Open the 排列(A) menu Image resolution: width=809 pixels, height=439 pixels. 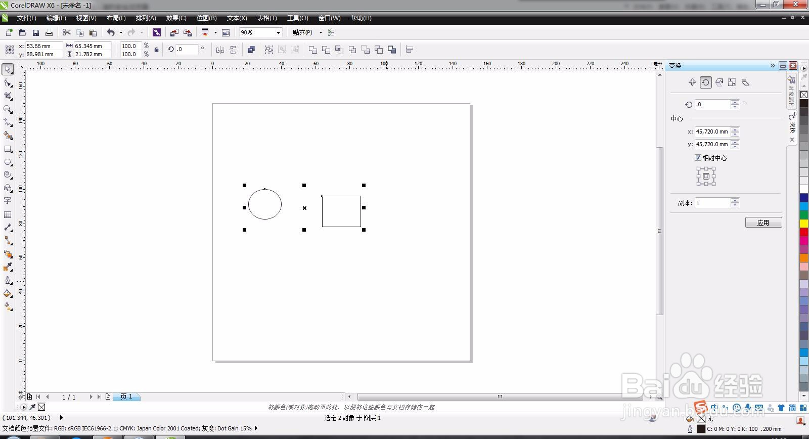click(146, 18)
